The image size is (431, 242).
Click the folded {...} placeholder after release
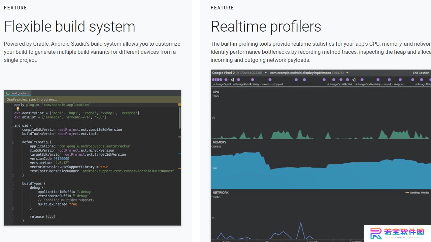[x=51, y=217]
